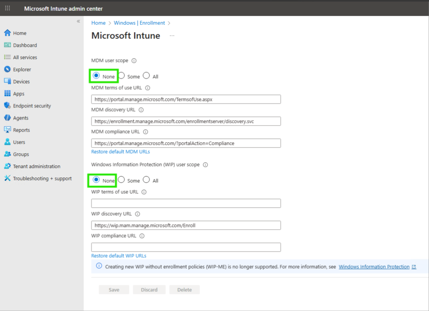
Task: Open the Windows Information Protection link
Action: [374, 267]
